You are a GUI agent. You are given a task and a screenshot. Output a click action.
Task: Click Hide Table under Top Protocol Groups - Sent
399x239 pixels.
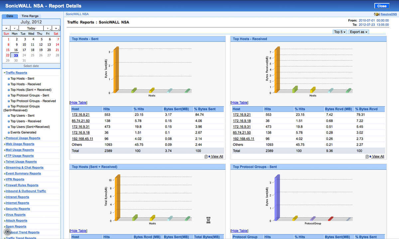(239, 231)
